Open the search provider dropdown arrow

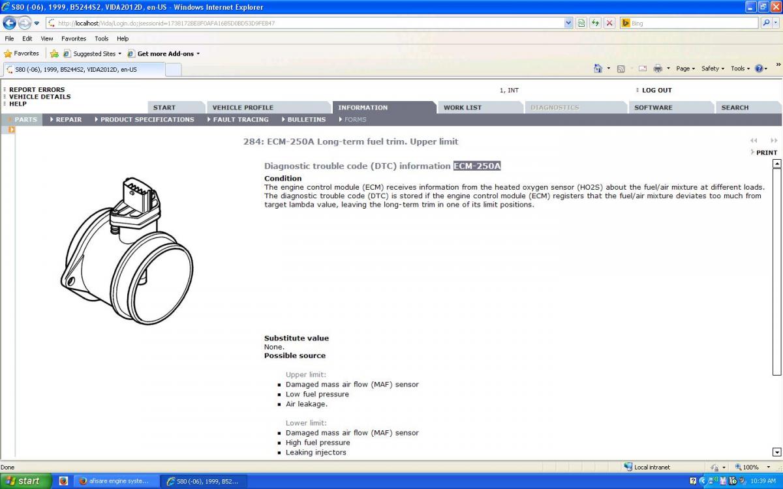pyautogui.click(x=775, y=23)
